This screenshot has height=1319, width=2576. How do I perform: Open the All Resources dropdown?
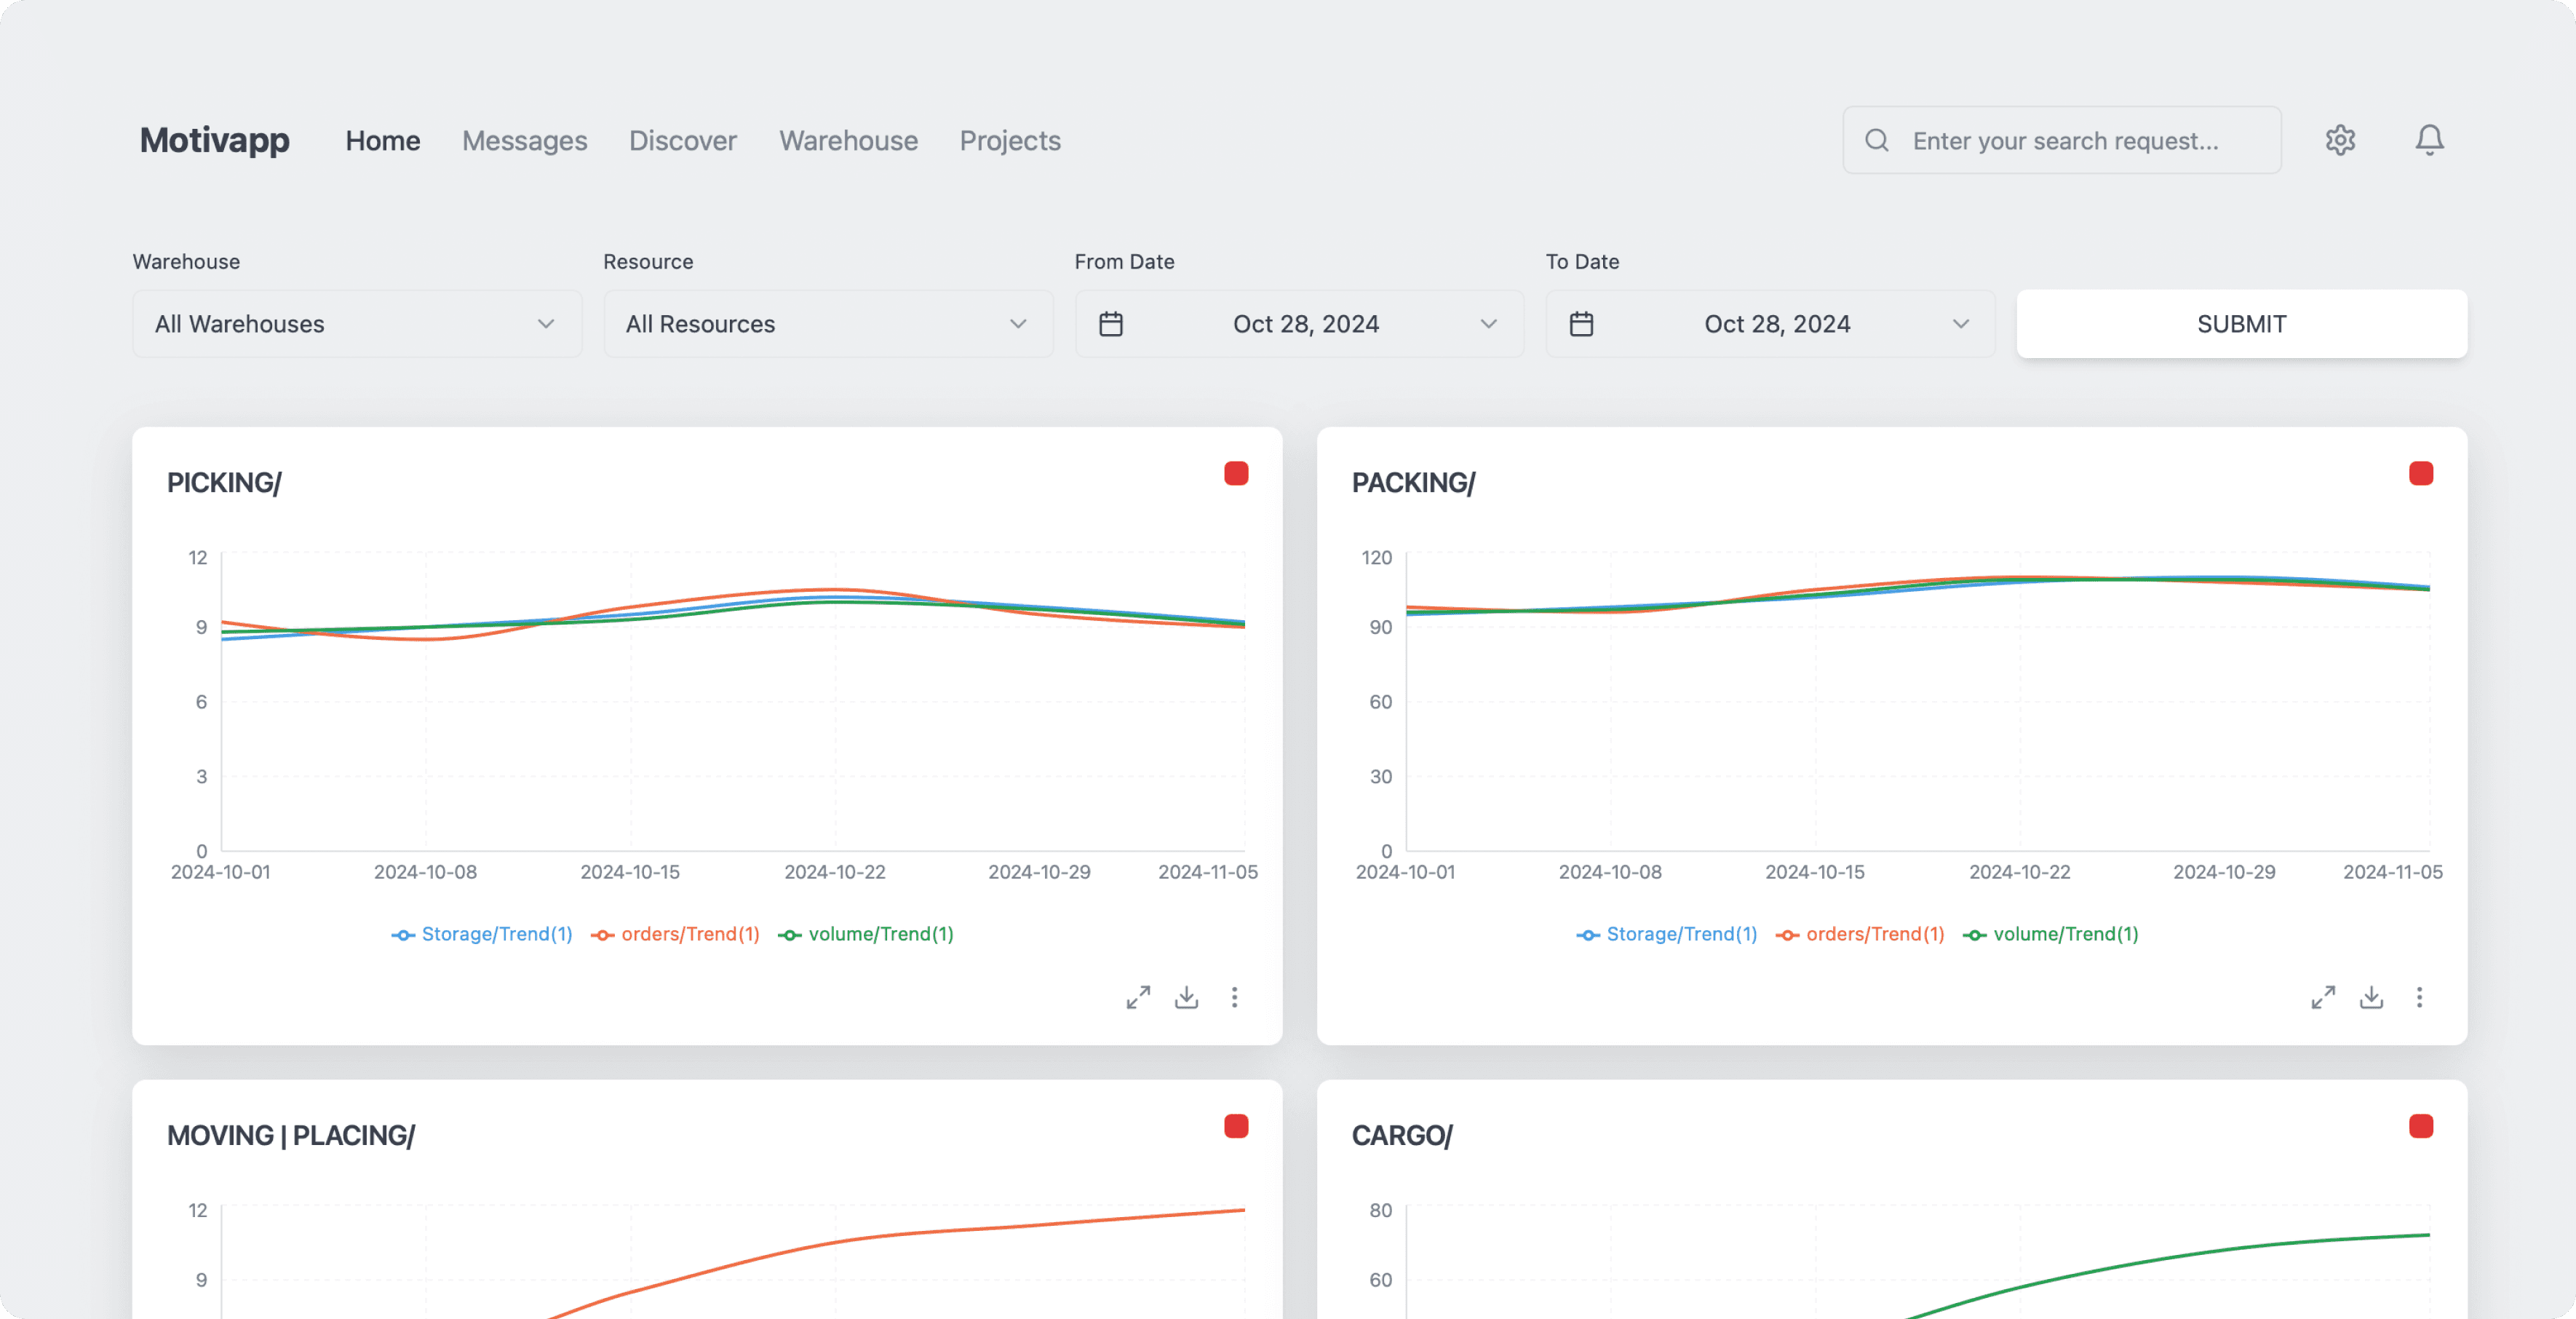pyautogui.click(x=827, y=324)
